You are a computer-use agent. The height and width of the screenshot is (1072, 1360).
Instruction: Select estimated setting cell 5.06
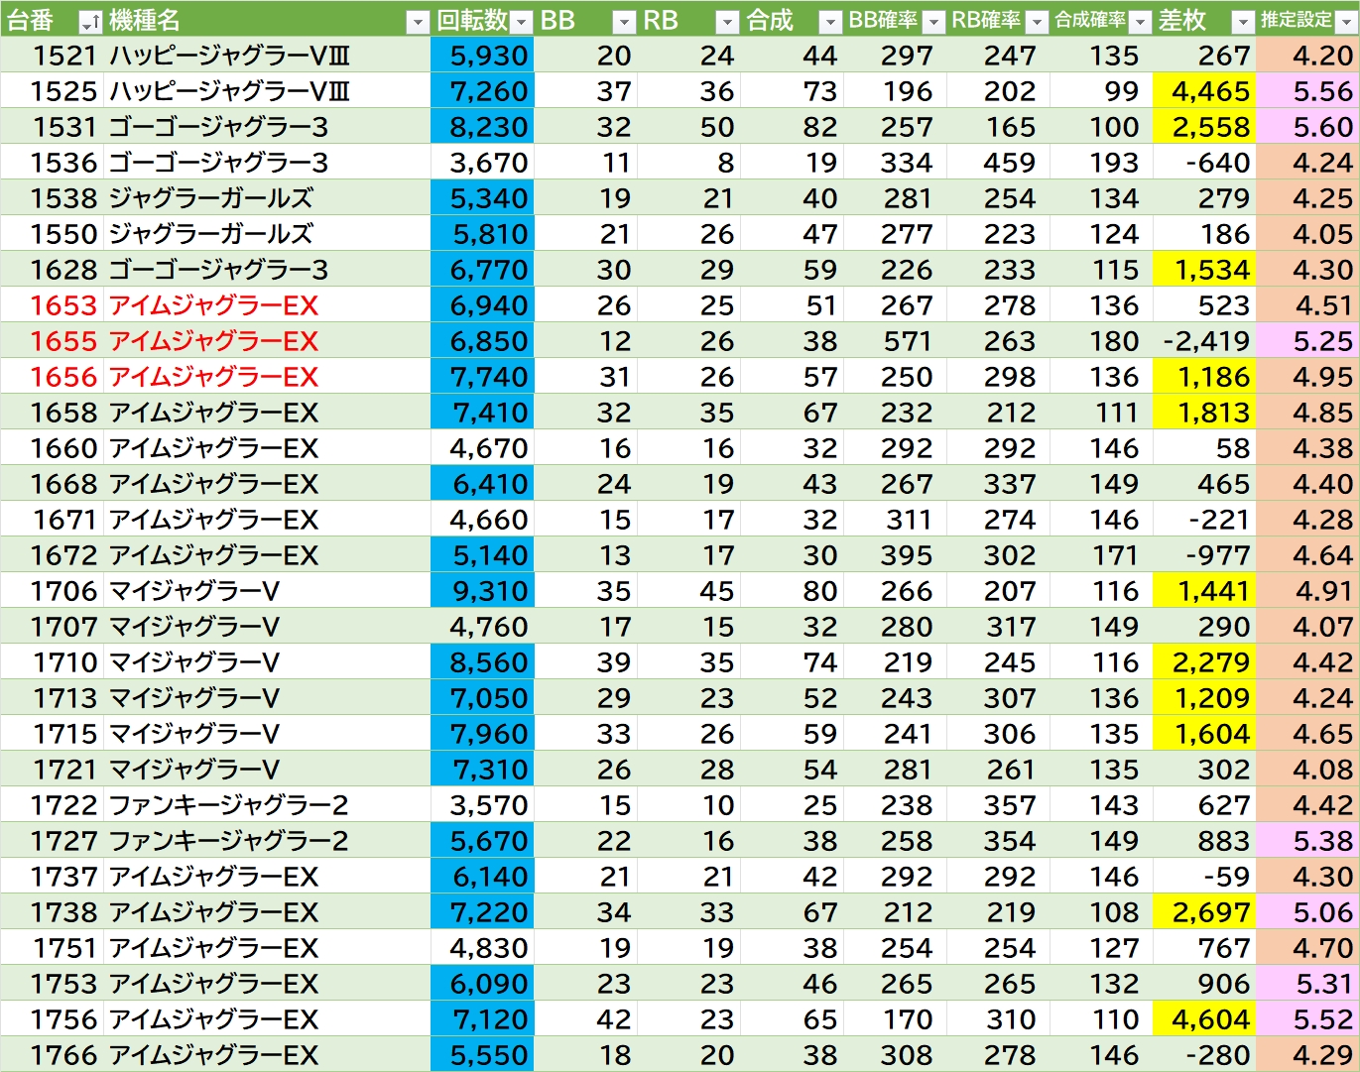coord(1307,912)
